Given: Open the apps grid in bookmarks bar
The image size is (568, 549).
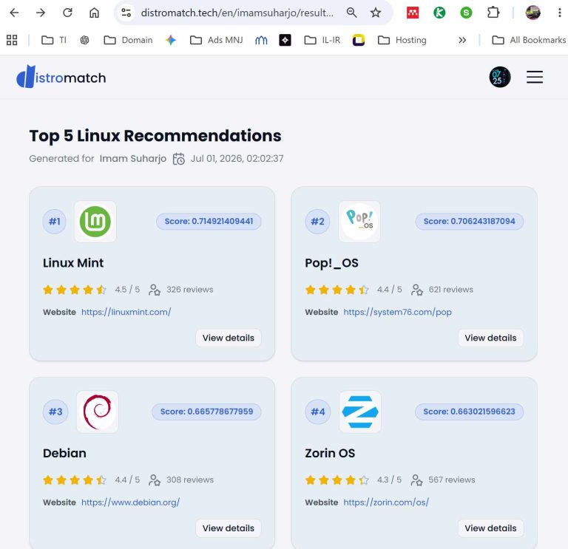Looking at the screenshot, I should point(12,40).
